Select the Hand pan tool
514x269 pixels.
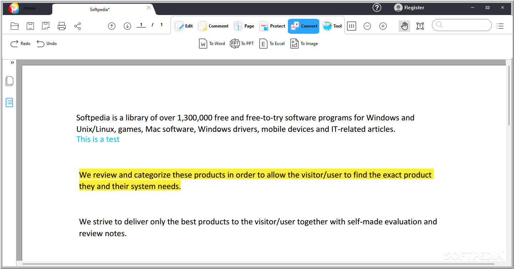coord(404,26)
